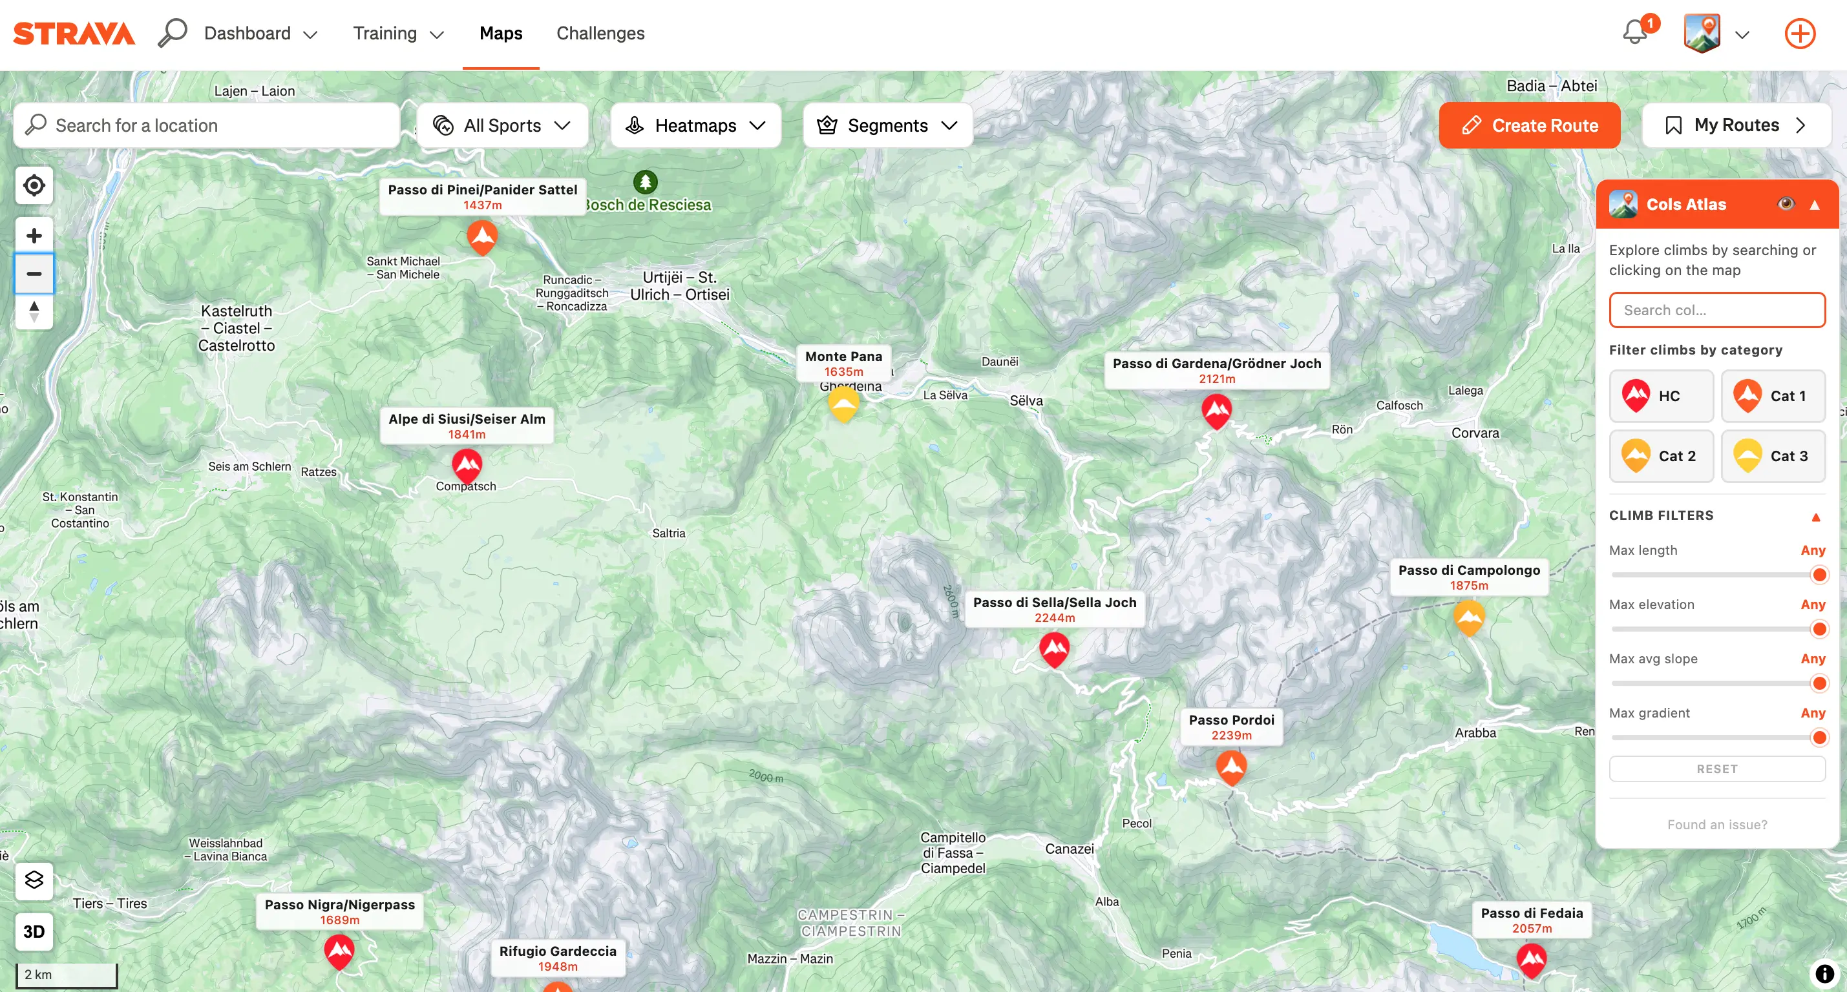The image size is (1847, 992).
Task: Click the Create Route button
Action: [1528, 125]
